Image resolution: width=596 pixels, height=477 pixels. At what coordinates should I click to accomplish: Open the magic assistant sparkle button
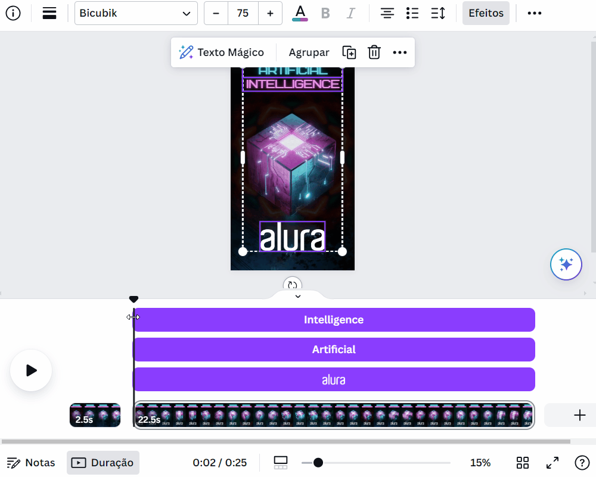click(x=566, y=264)
